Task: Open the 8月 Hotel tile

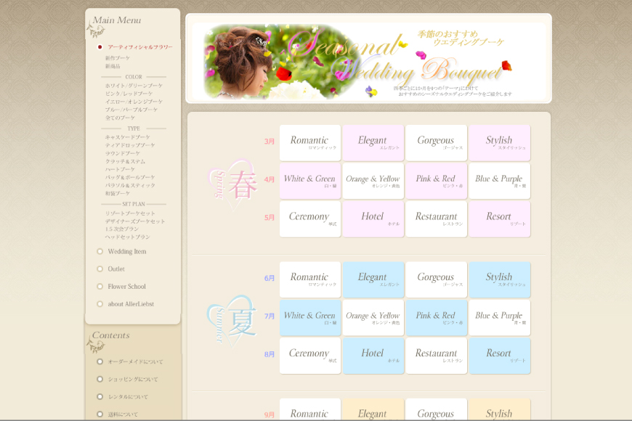Action: (x=373, y=356)
